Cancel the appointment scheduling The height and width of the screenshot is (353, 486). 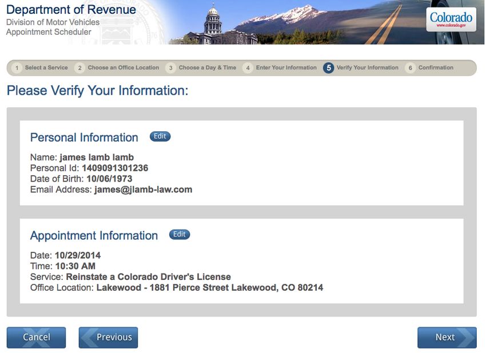[x=36, y=337]
